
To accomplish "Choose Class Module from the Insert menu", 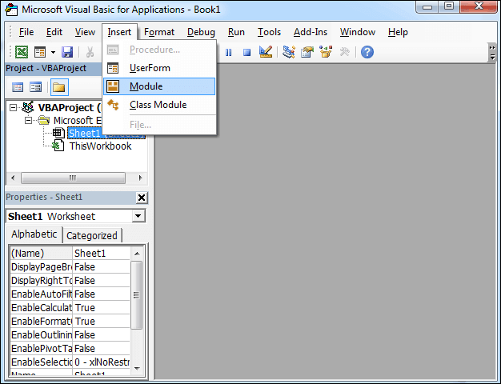I will click(159, 105).
